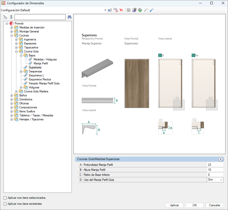Image resolution: width=228 pixels, height=210 pixels.
Task: Enable 'Aplicar nos itens existentes' checkbox
Action: click(x=5, y=204)
